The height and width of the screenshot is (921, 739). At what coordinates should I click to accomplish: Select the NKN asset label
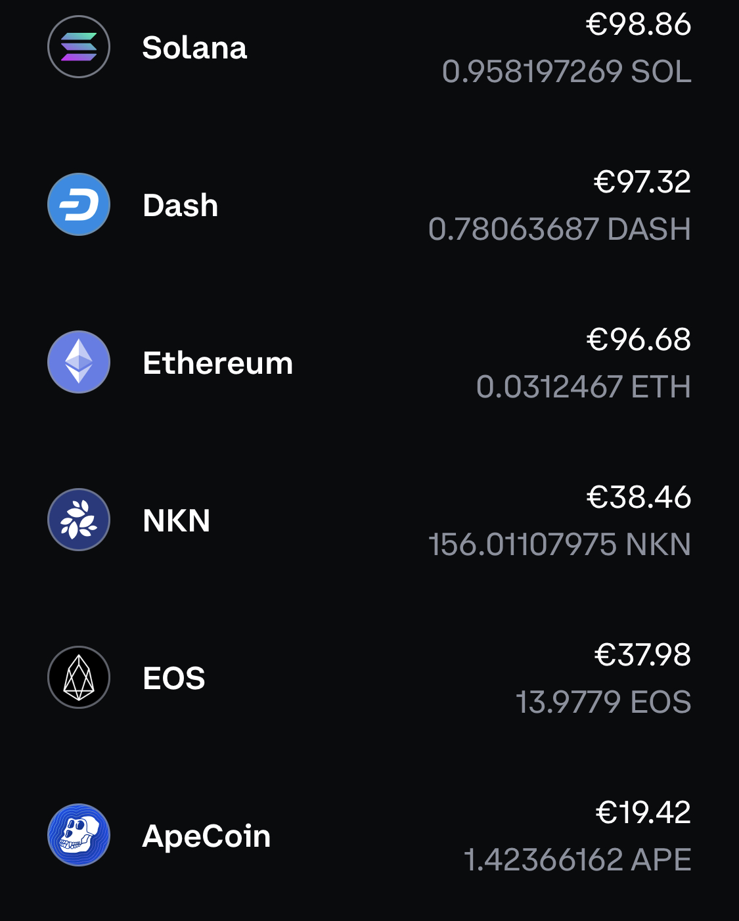[177, 521]
